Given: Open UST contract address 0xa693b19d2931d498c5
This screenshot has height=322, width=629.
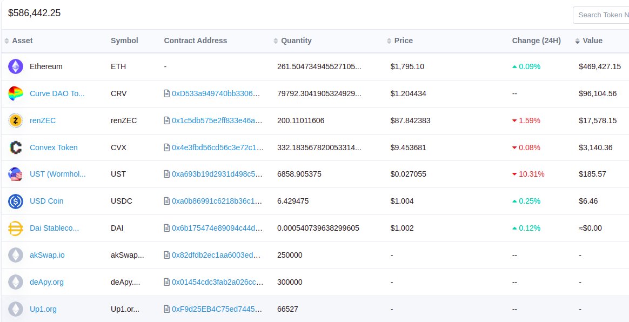Looking at the screenshot, I should 217,174.
